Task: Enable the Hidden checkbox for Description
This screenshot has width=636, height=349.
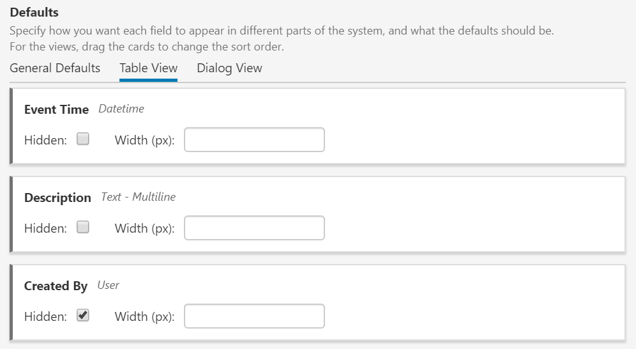Action: click(x=83, y=227)
